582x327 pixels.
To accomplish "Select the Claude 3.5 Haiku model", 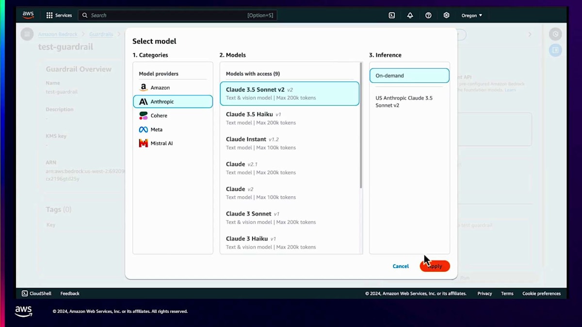I will (290, 118).
